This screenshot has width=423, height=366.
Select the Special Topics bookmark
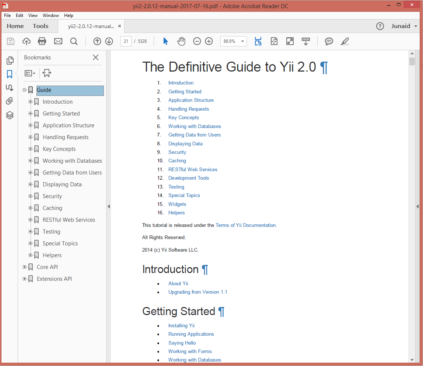click(60, 244)
